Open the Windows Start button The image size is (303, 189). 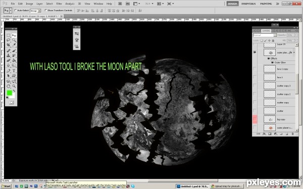point(6,186)
